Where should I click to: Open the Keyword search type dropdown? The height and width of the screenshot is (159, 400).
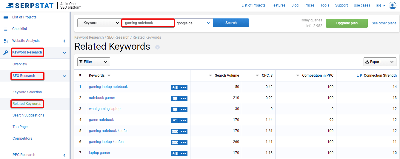99,23
